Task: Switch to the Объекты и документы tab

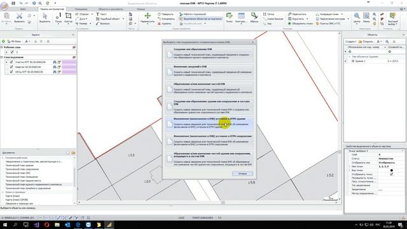Action: coord(111,9)
